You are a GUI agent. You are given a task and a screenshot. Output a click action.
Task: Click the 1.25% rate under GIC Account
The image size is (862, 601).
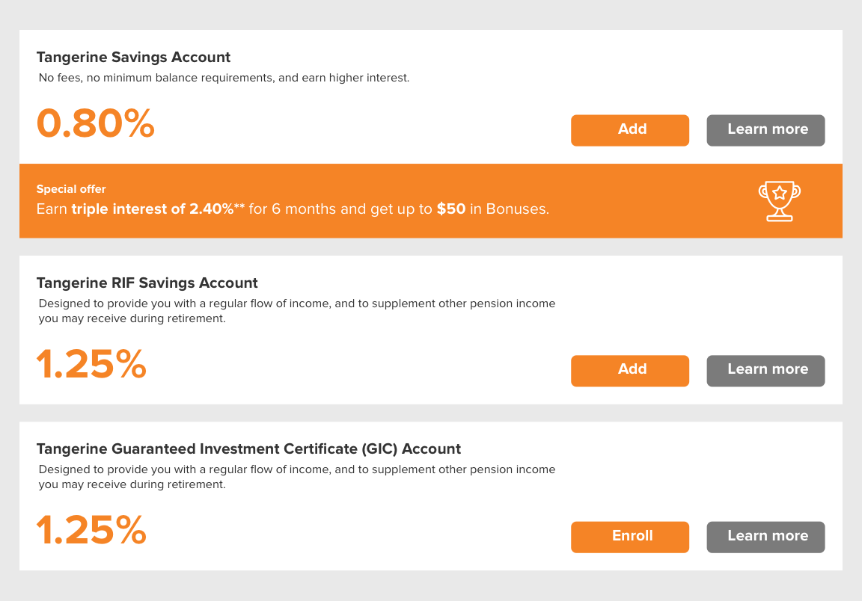coord(91,530)
